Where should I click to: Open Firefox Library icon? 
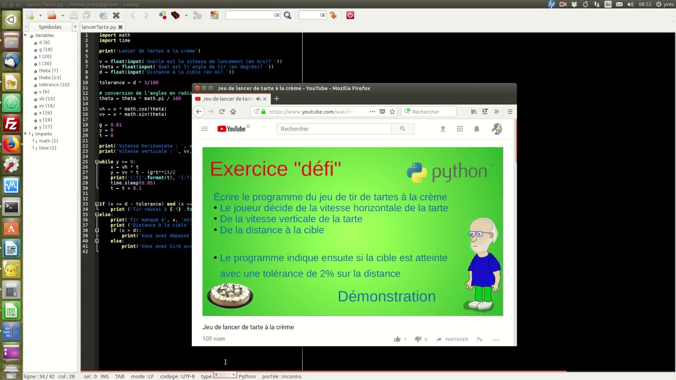point(474,111)
